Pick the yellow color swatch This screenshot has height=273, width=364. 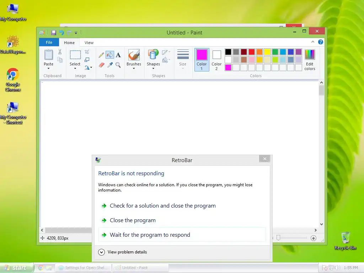pyautogui.click(x=267, y=52)
